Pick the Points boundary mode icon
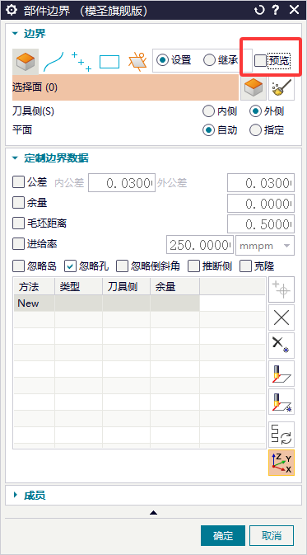 coord(81,62)
